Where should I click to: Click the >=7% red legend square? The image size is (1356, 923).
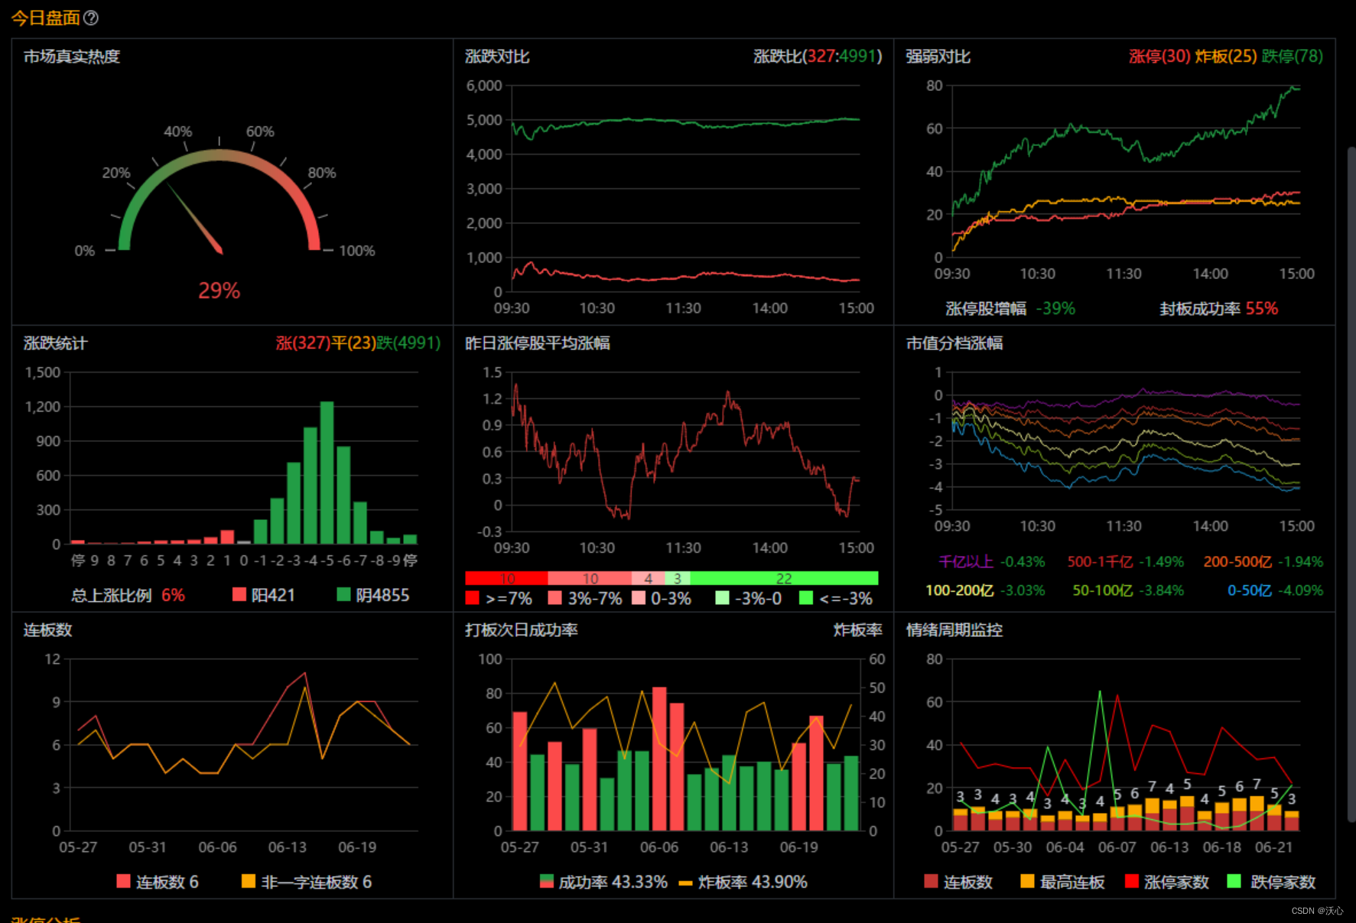[472, 598]
